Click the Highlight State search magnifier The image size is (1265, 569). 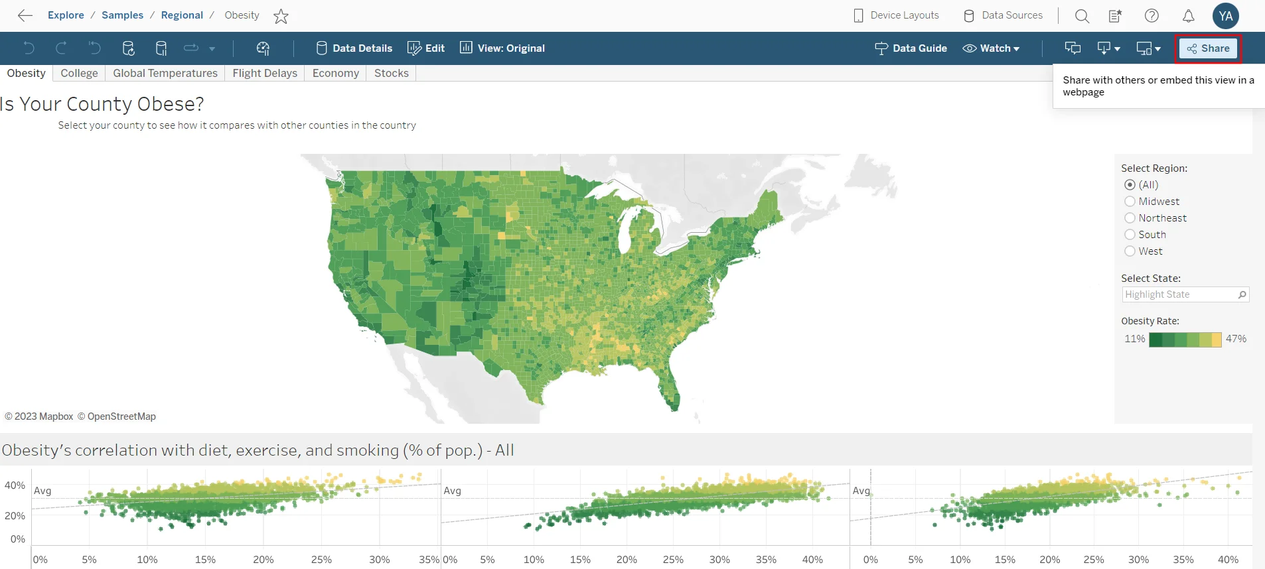[x=1242, y=294]
